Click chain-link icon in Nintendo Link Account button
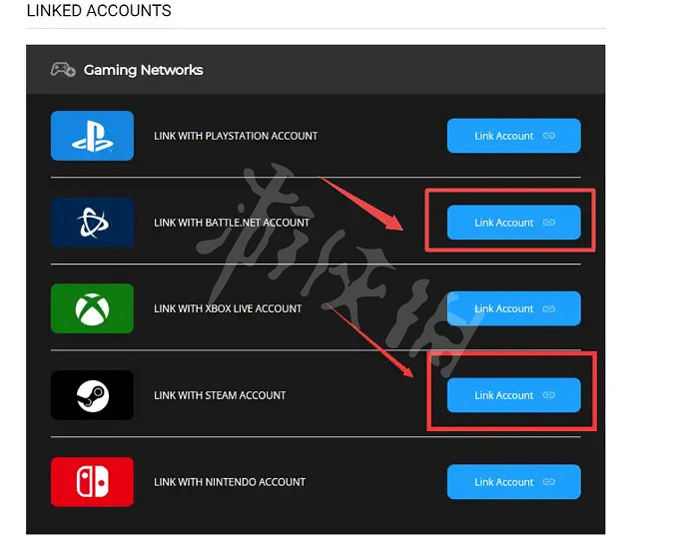The width and height of the screenshot is (681, 541). 549,482
